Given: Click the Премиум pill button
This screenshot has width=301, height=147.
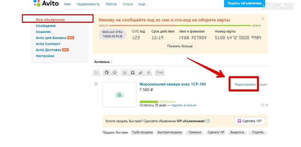Looking at the screenshot, I should coord(195,132).
